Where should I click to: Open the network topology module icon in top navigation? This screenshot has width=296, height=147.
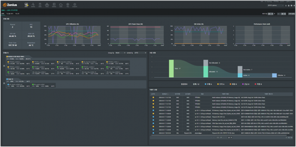click(x=47, y=5)
